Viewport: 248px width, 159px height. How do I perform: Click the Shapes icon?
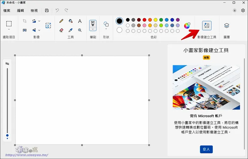[x=106, y=24]
